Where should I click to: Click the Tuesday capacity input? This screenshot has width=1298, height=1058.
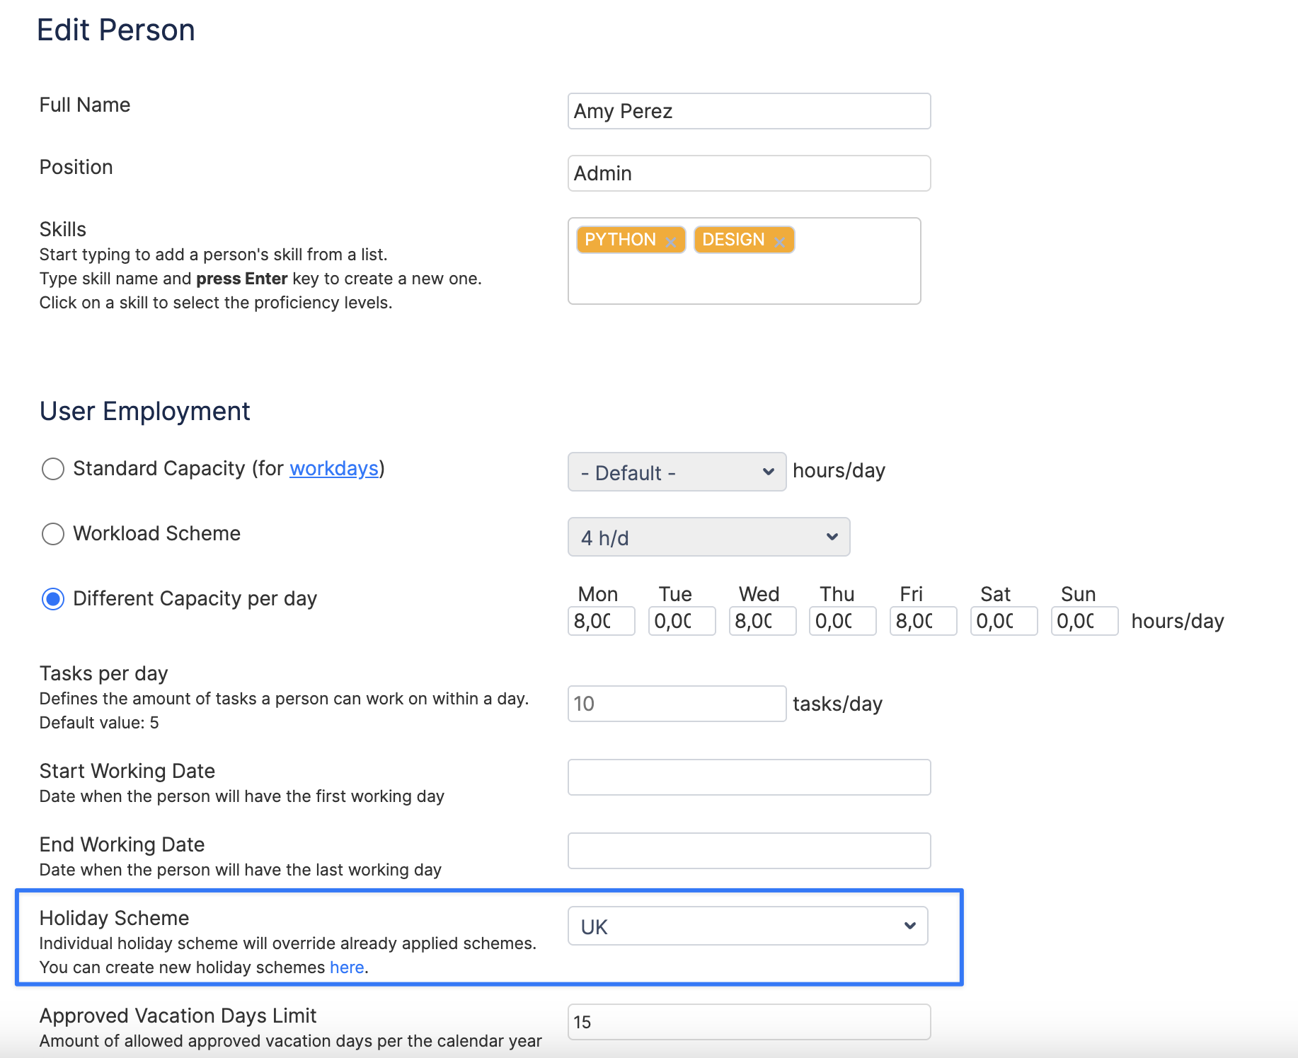(x=681, y=621)
